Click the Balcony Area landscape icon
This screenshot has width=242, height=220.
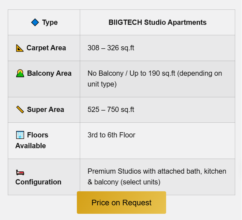tap(20, 73)
